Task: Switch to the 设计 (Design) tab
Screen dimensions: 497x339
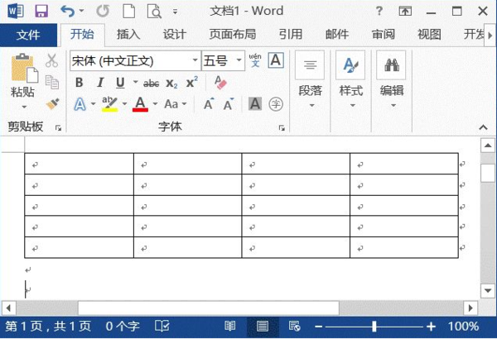Action: click(174, 34)
